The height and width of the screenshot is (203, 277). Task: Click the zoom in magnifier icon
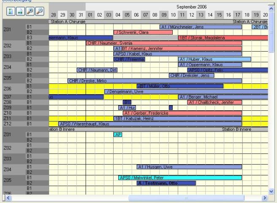coord(30,11)
